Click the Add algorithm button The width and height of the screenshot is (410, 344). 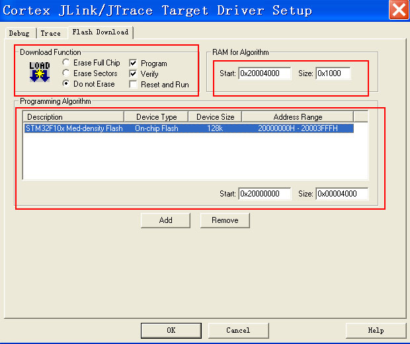coord(165,220)
